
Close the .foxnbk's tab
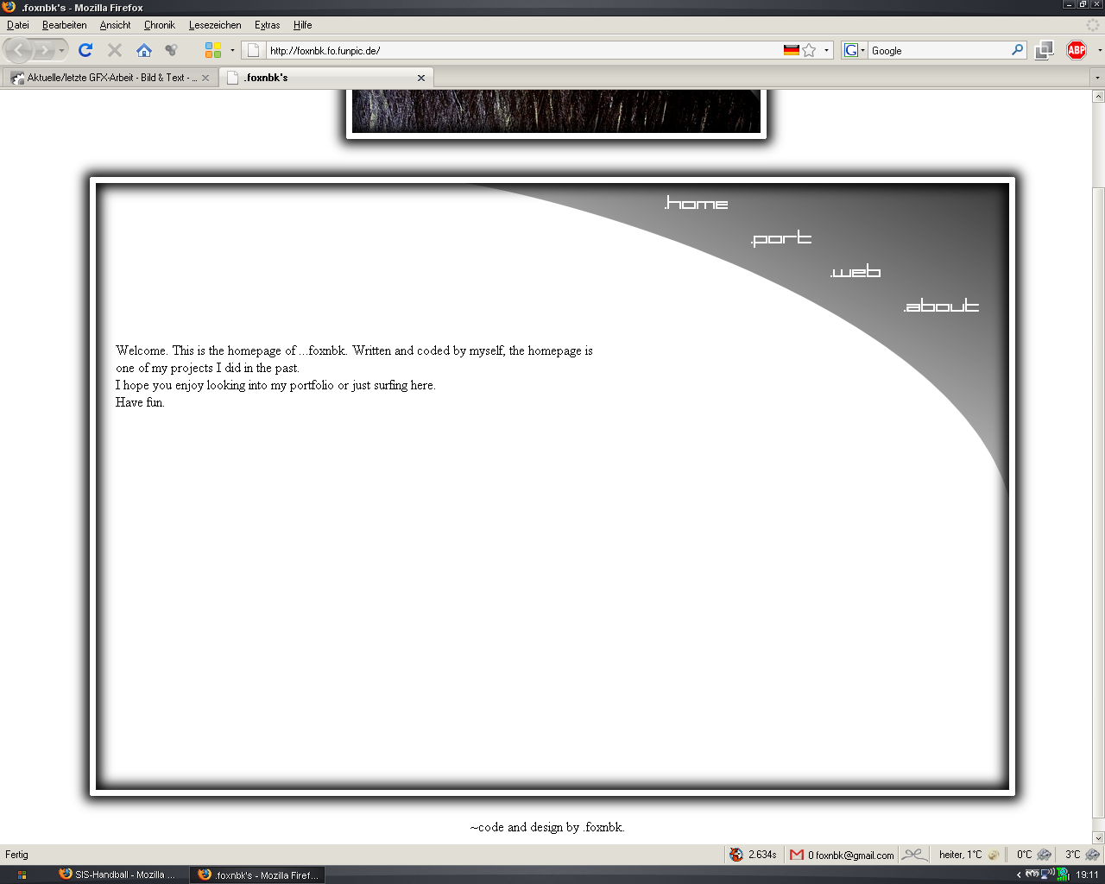(x=421, y=78)
